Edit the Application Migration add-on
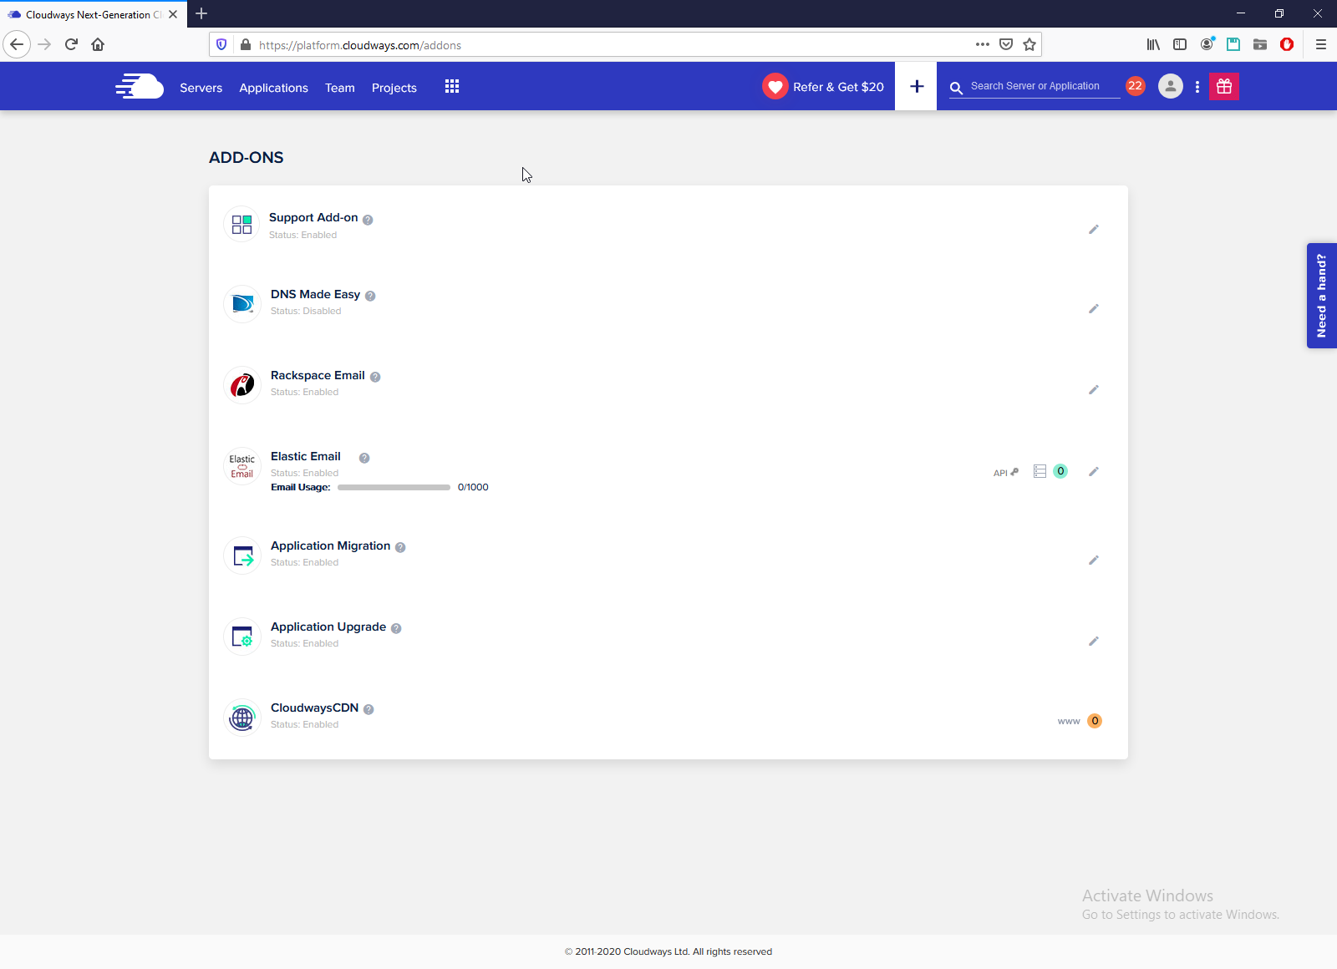 tap(1094, 560)
